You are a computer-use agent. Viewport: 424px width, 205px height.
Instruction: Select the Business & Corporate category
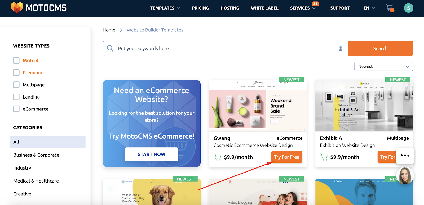[36, 155]
